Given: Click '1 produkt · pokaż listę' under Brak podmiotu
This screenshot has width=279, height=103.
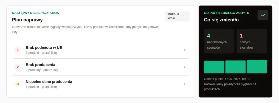Looking at the screenshot, I should pyautogui.click(x=41, y=53).
